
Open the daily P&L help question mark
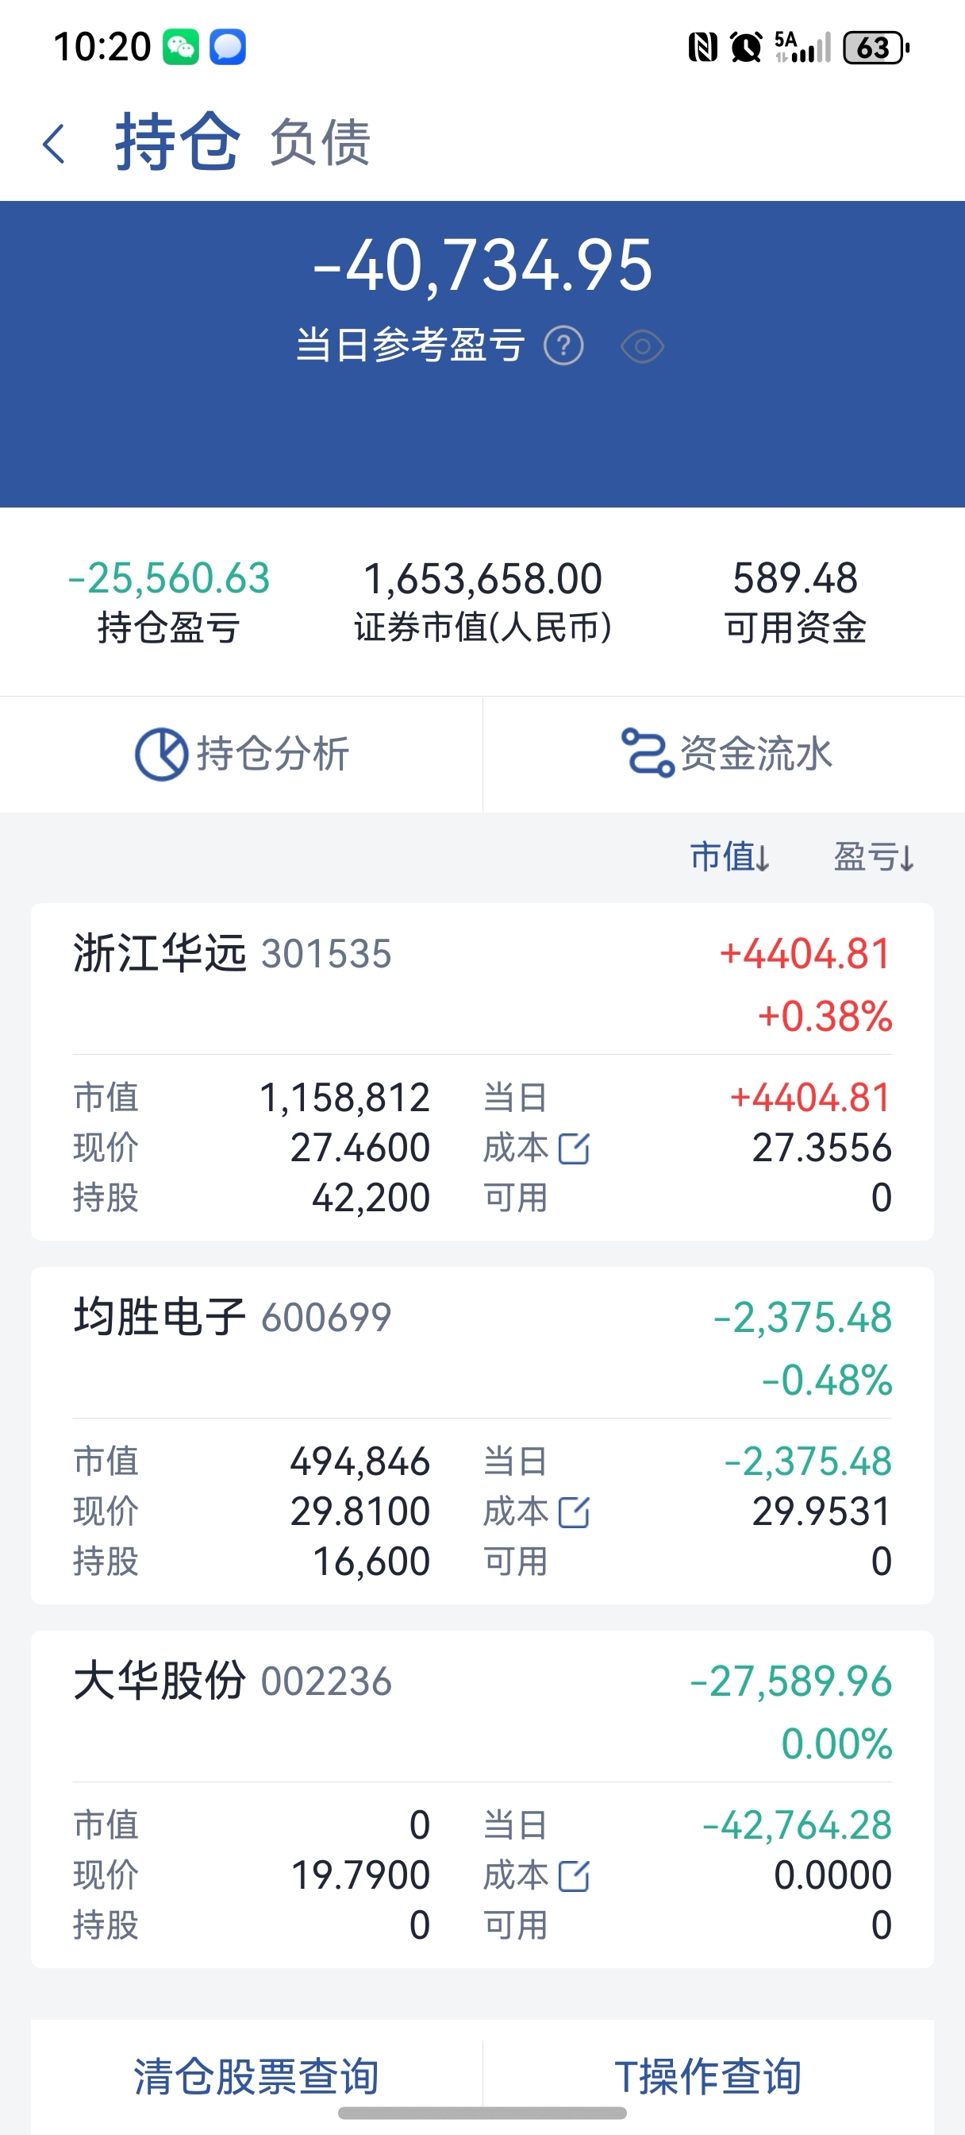pos(563,346)
